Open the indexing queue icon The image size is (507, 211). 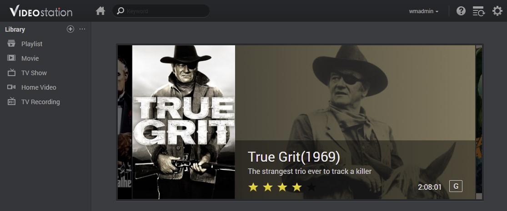478,11
